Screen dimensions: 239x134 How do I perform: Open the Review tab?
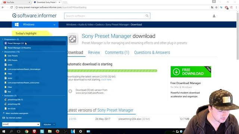click(94, 52)
